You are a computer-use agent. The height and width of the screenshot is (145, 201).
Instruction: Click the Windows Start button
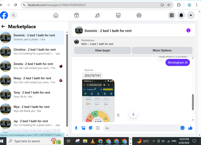2,141
